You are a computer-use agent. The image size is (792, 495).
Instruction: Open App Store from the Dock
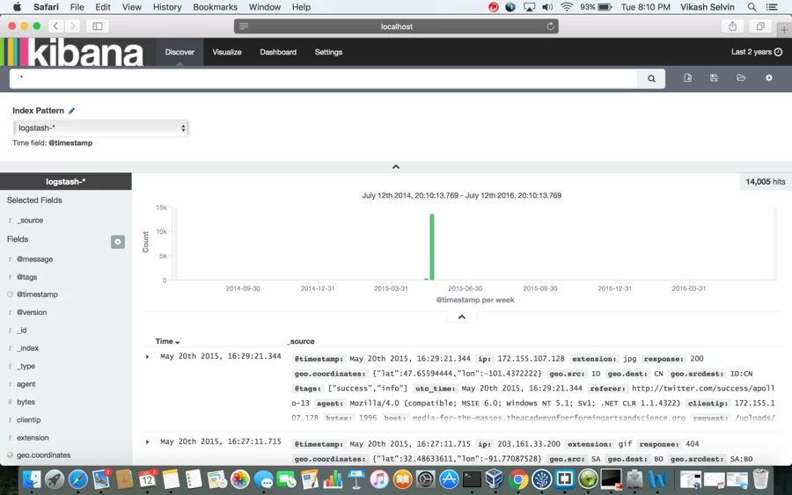coord(449,479)
